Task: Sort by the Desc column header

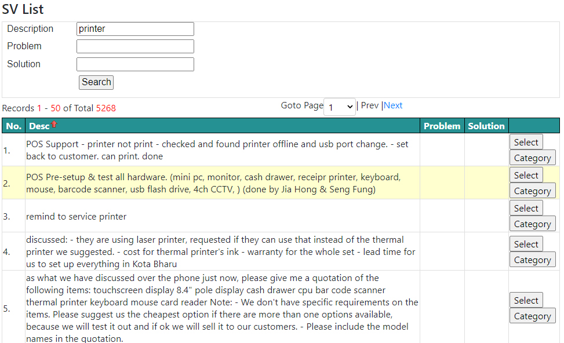Action: 39,126
